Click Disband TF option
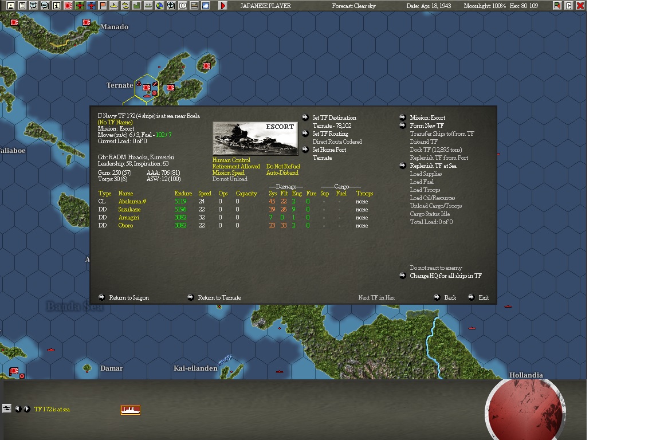 pyautogui.click(x=423, y=142)
